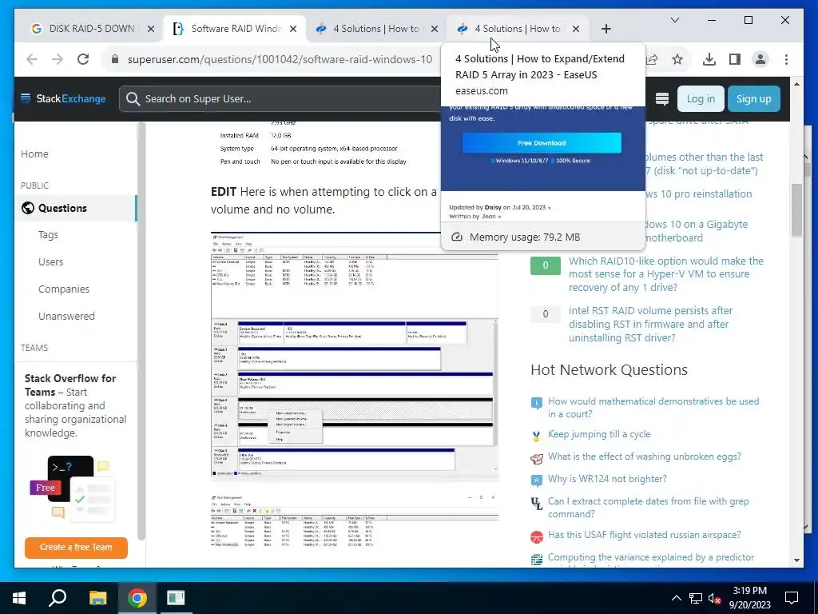
Task: Click the vote count 0 green badge
Action: click(x=545, y=265)
